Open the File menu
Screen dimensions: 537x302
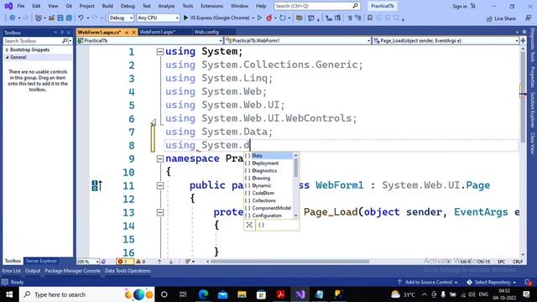pos(21,6)
